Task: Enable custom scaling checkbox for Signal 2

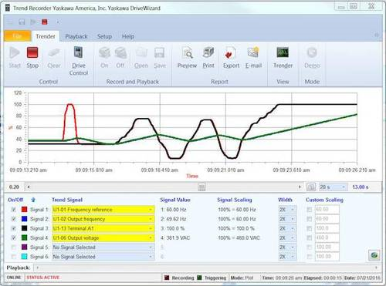Action: (x=310, y=219)
